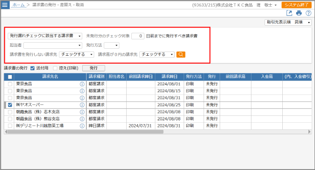Click the 前回請求高 column header
315x170 pixels.
click(236, 76)
